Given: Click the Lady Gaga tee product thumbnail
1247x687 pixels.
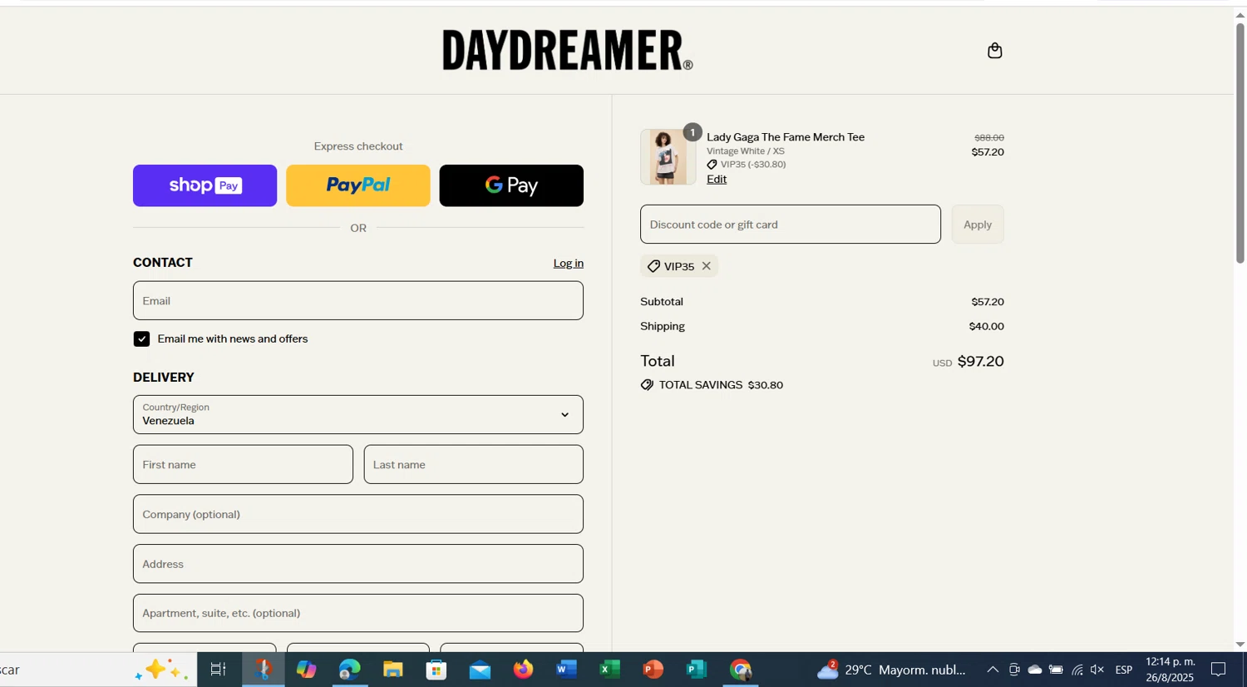Looking at the screenshot, I should [x=668, y=156].
